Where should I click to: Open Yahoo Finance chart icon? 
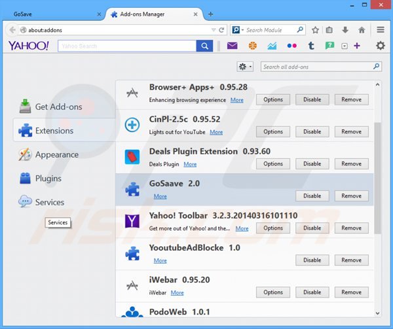(x=272, y=46)
